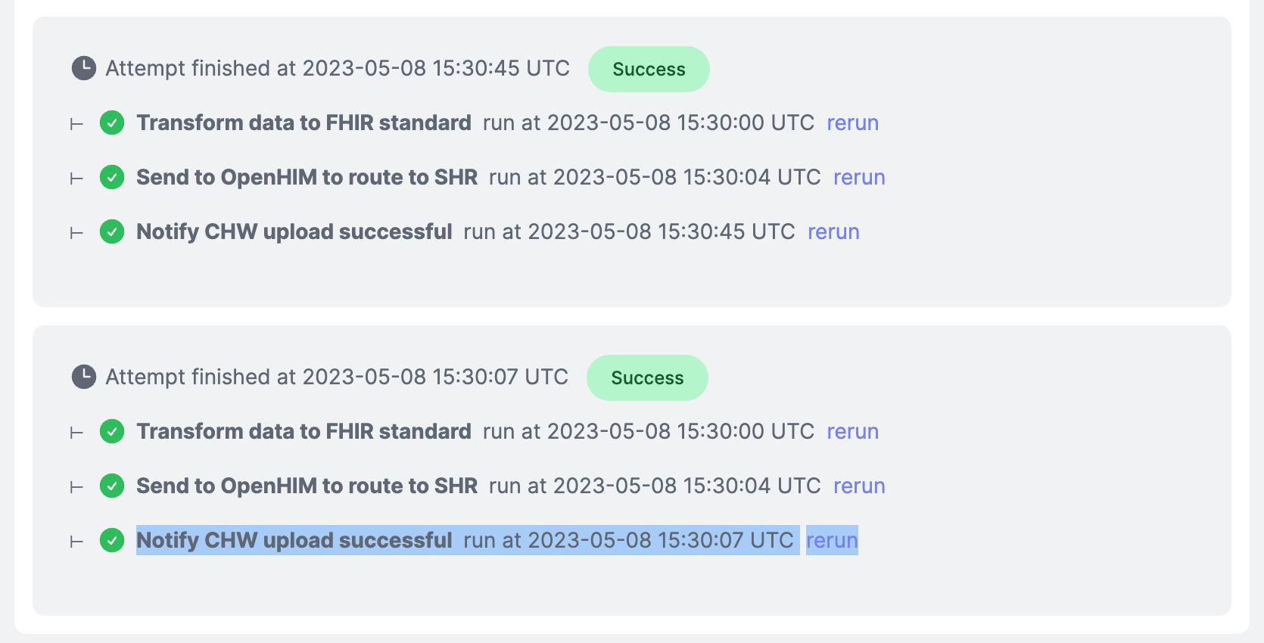The image size is (1264, 643).
Task: Click the clock icon on the first attempt
Action: pyautogui.click(x=83, y=68)
